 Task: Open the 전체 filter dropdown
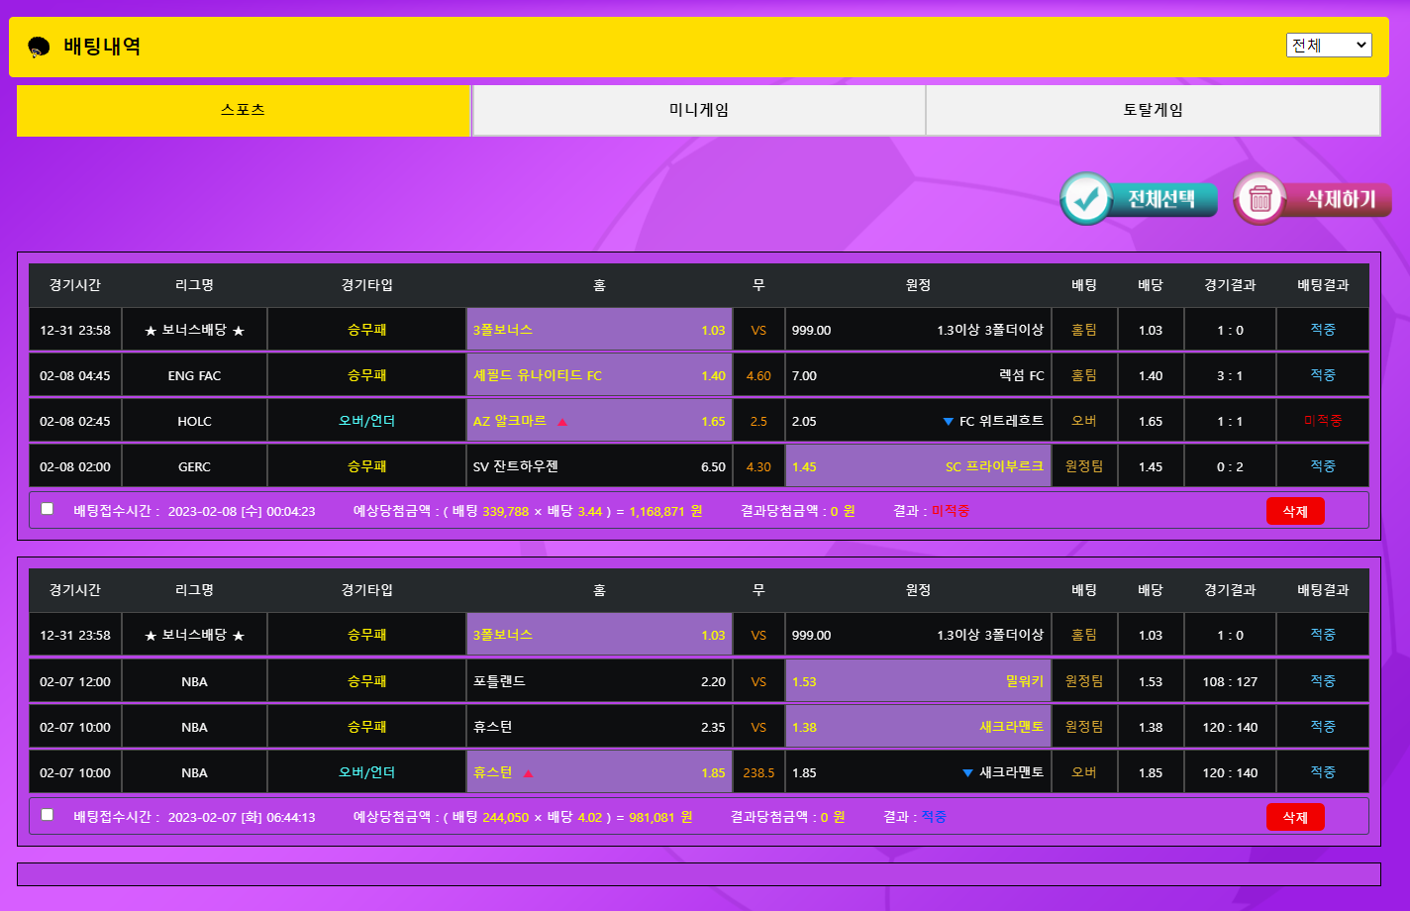click(1328, 46)
